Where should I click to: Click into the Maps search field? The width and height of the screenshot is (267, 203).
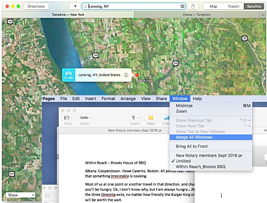pos(133,6)
